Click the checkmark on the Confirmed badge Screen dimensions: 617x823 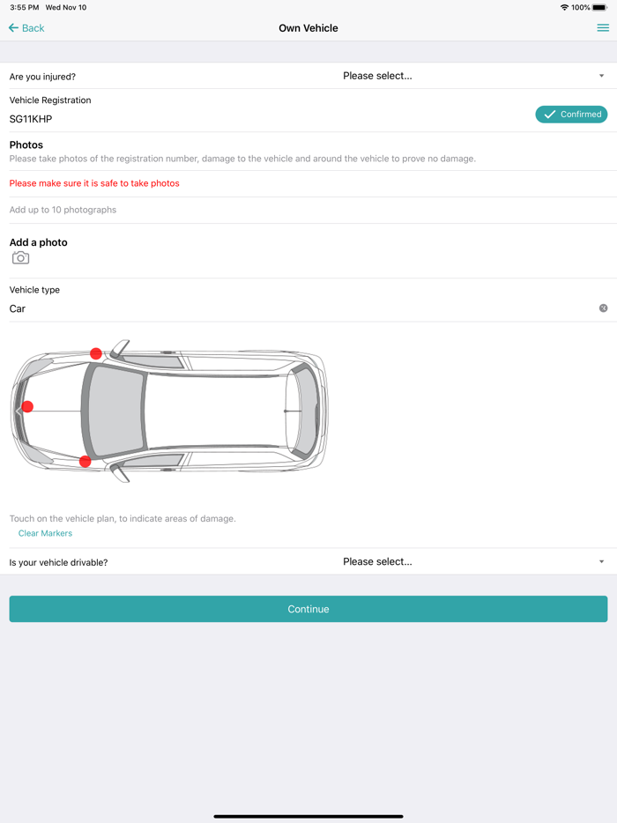tap(549, 114)
